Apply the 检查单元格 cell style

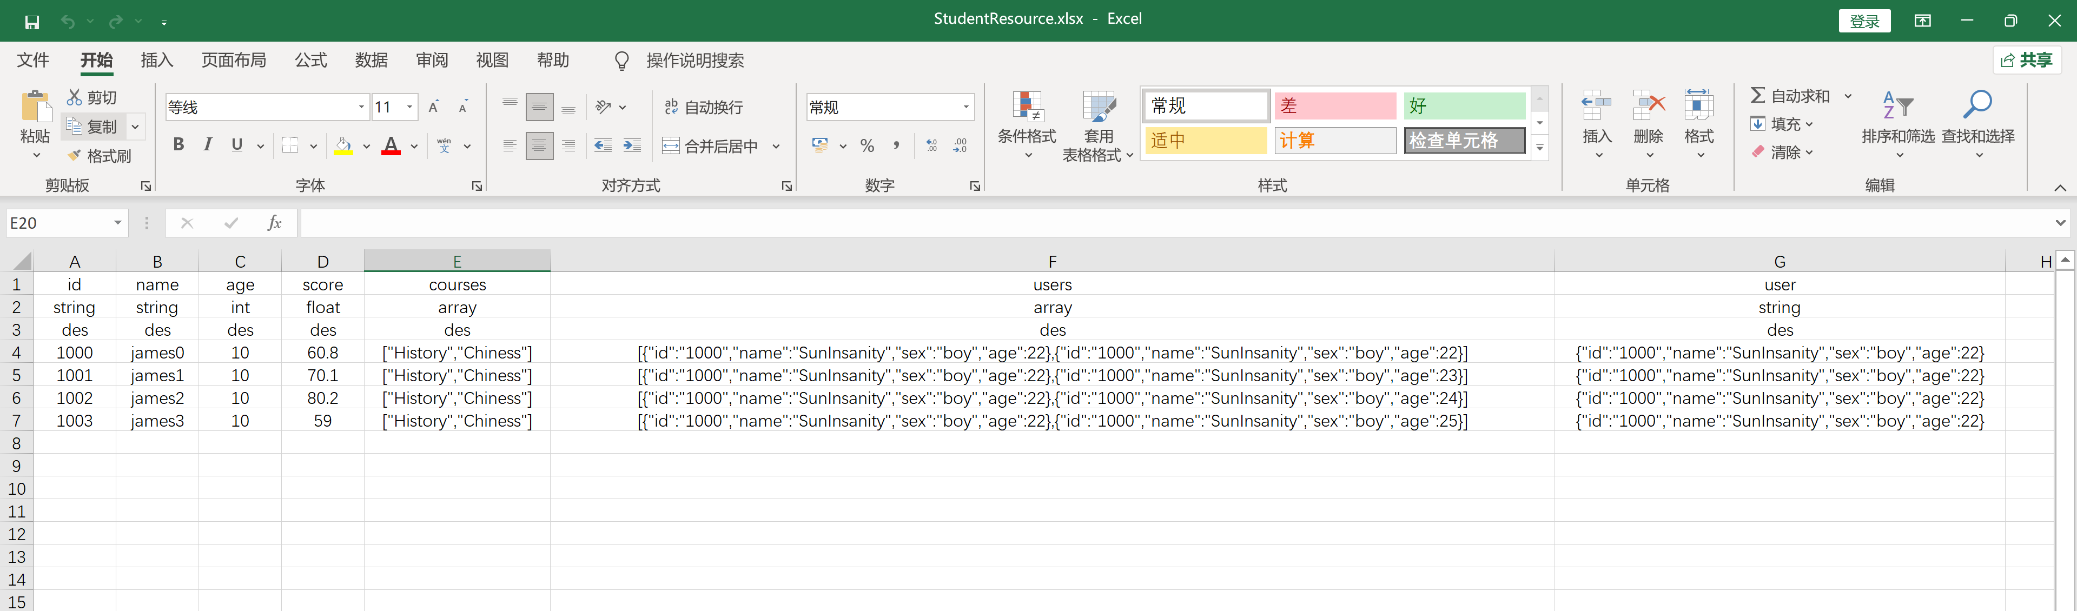1464,140
